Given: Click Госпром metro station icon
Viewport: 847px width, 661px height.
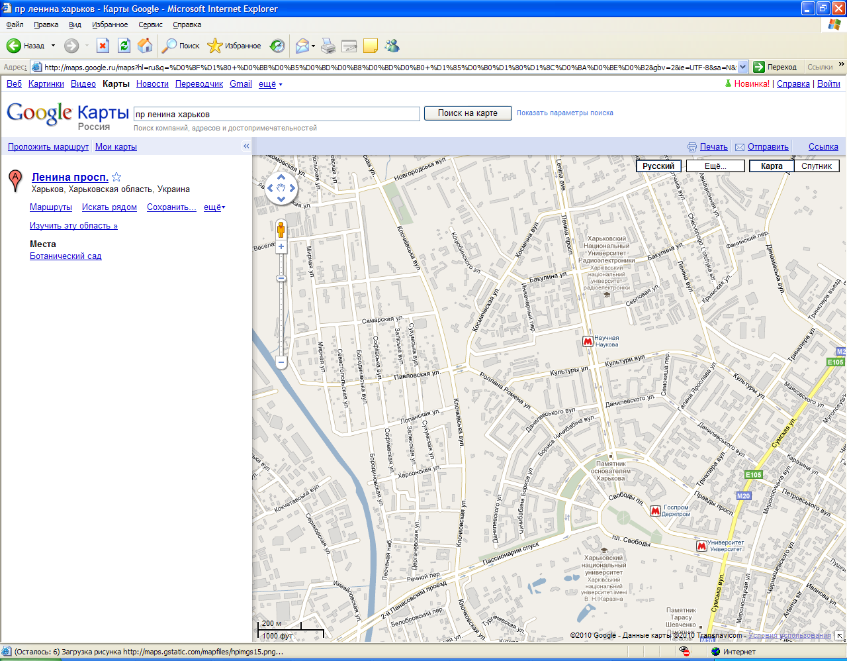Looking at the screenshot, I should (x=655, y=511).
